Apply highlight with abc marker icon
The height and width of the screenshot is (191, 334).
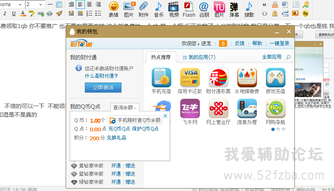[x=31, y=13]
